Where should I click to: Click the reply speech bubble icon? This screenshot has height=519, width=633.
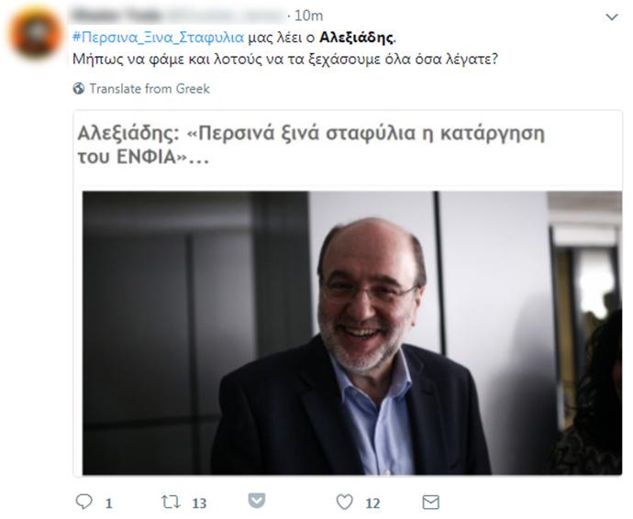click(x=84, y=502)
